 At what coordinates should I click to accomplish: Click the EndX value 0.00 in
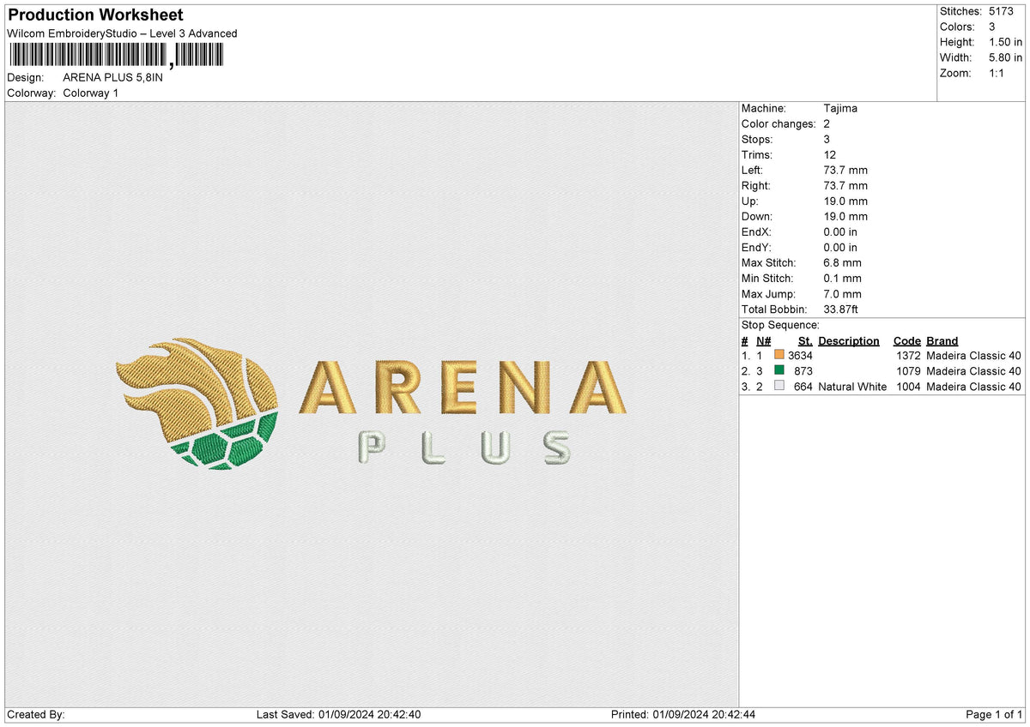click(x=840, y=231)
